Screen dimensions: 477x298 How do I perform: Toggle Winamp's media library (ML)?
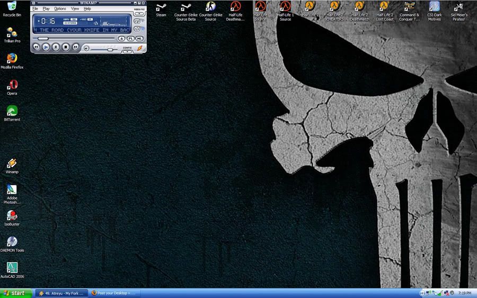click(x=139, y=39)
